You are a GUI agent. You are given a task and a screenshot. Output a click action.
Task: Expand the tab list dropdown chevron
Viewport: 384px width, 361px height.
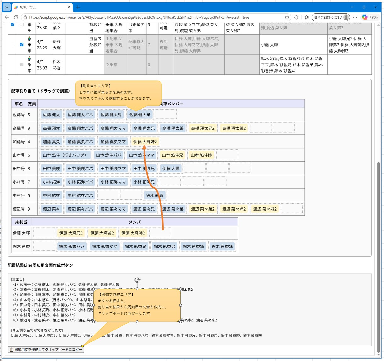pyautogui.click(x=7, y=7)
